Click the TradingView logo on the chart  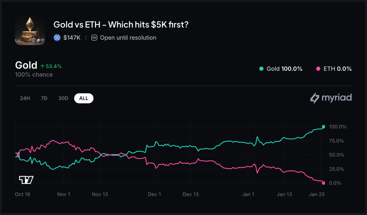[26, 180]
